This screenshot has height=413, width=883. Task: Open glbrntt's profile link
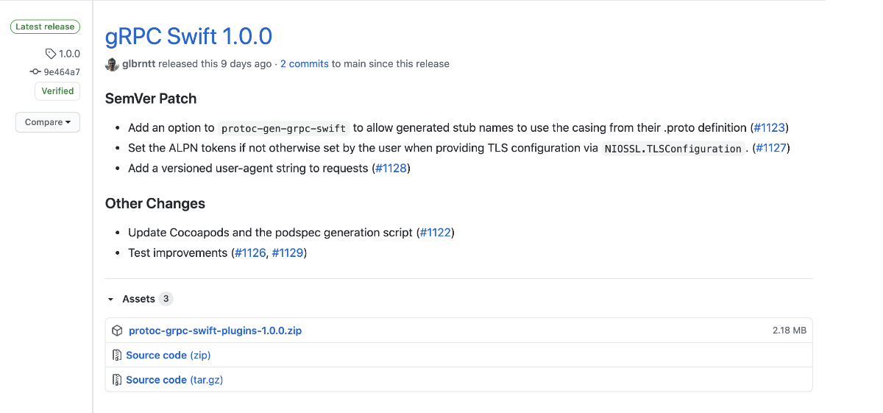click(x=139, y=64)
